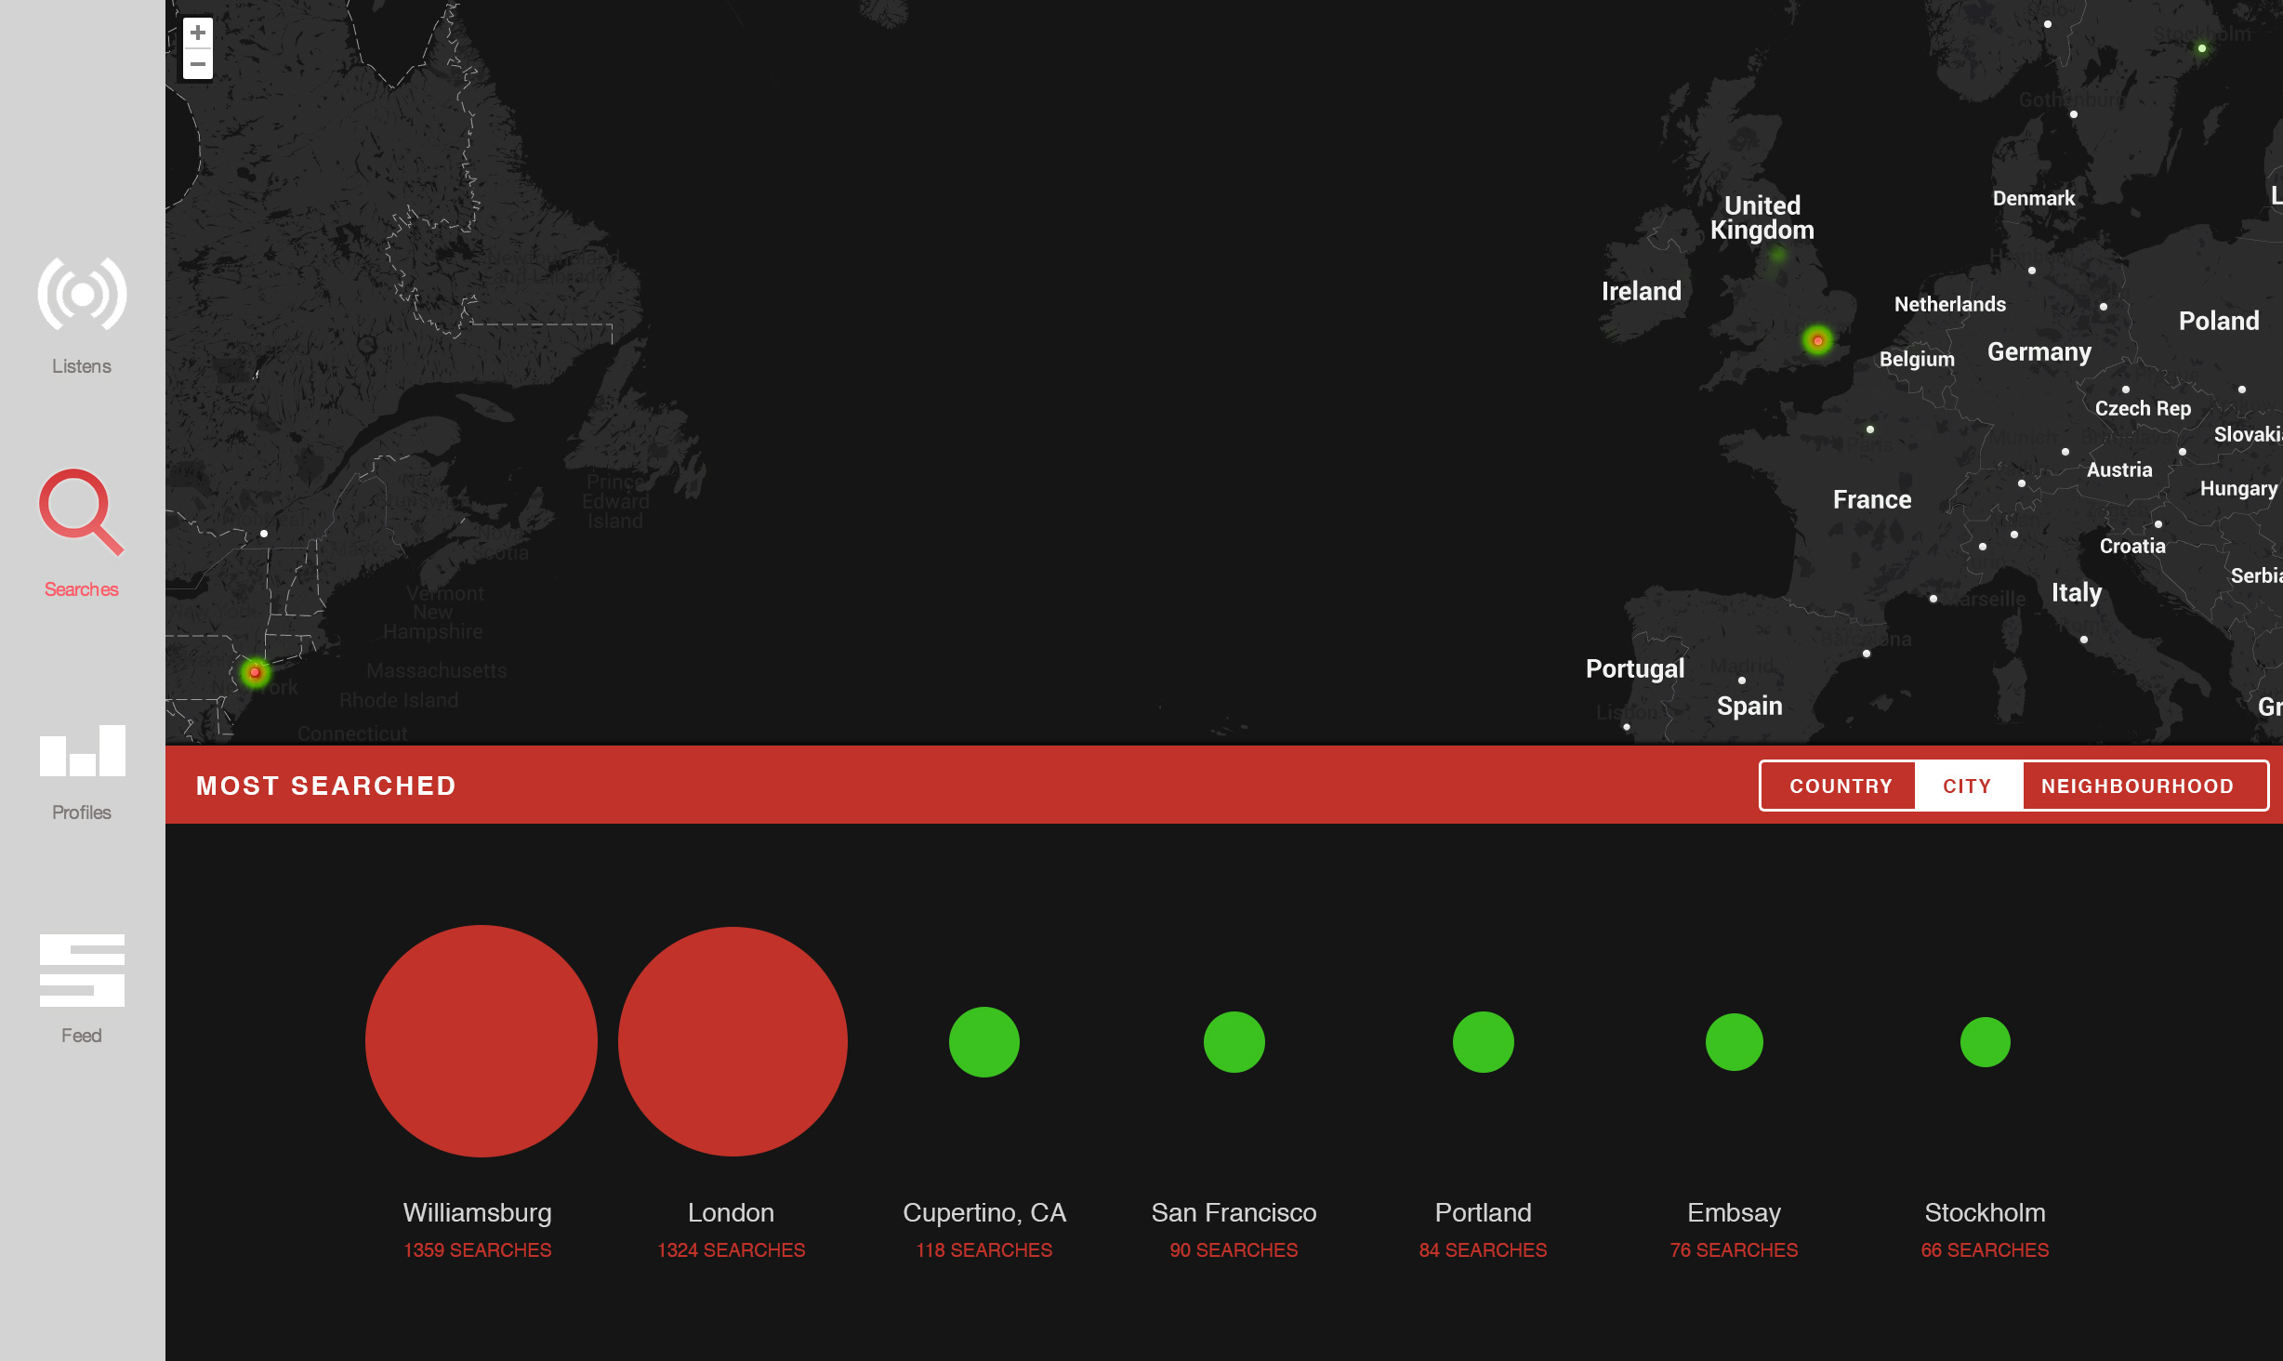This screenshot has height=1361, width=2283.
Task: Click the United Kingdom map label
Action: tap(1762, 218)
